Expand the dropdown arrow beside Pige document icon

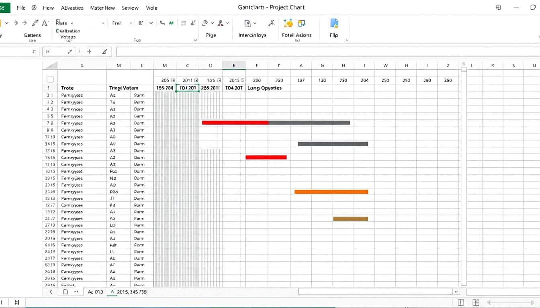(x=213, y=23)
